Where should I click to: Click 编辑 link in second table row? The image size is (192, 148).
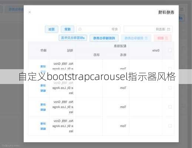(x=43, y=91)
